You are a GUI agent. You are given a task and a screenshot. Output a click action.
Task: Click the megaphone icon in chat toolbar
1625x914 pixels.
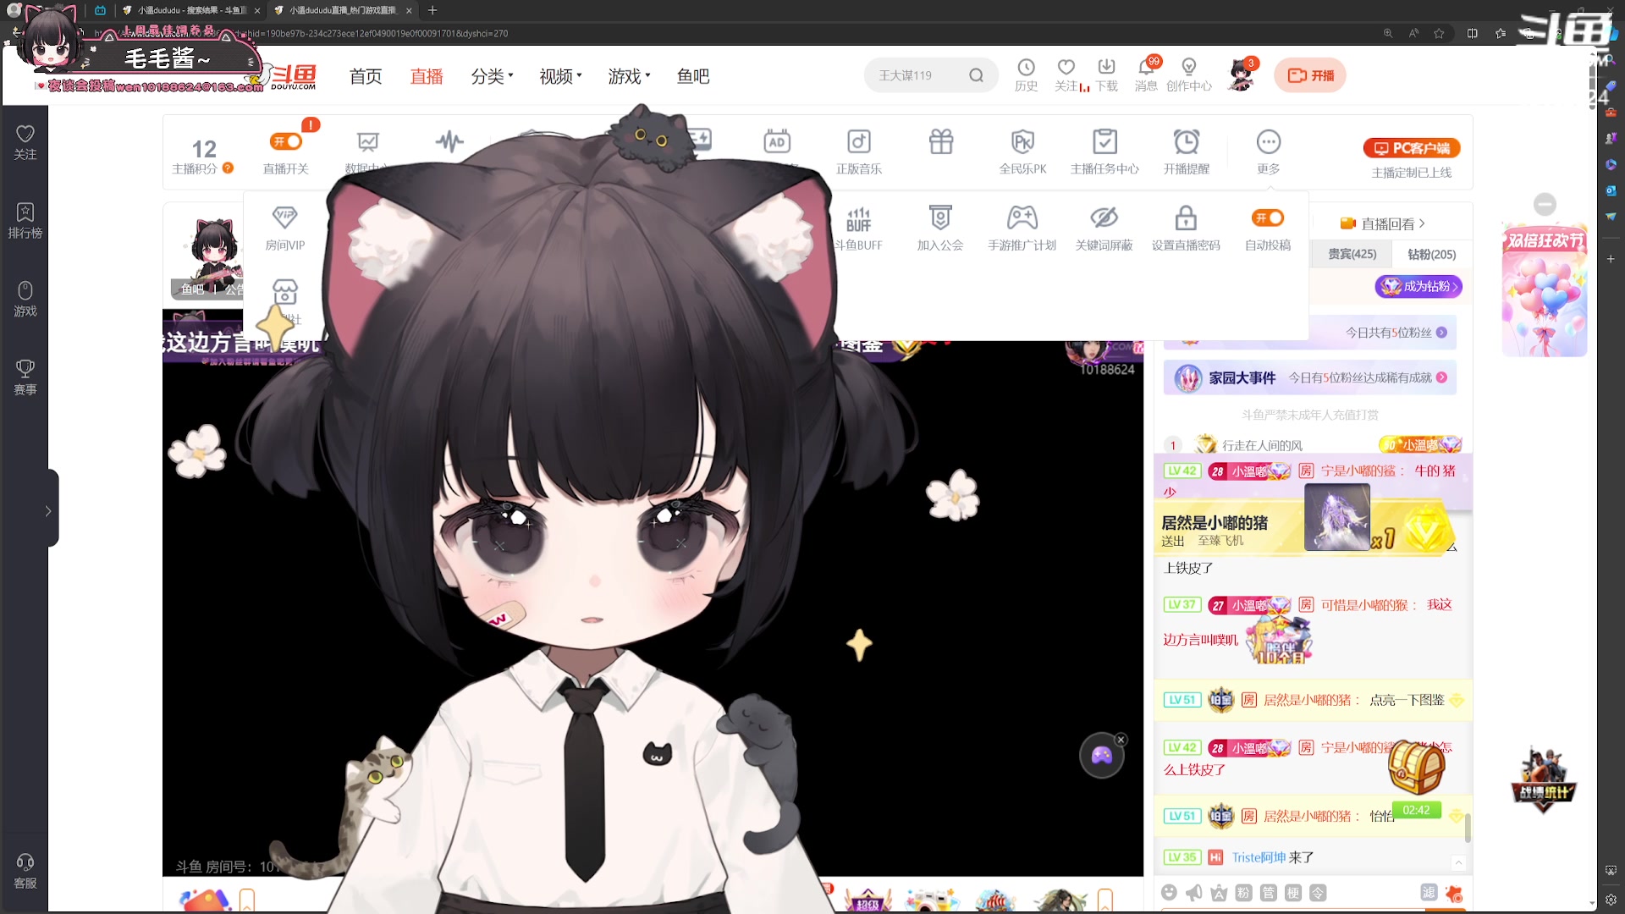(1193, 892)
